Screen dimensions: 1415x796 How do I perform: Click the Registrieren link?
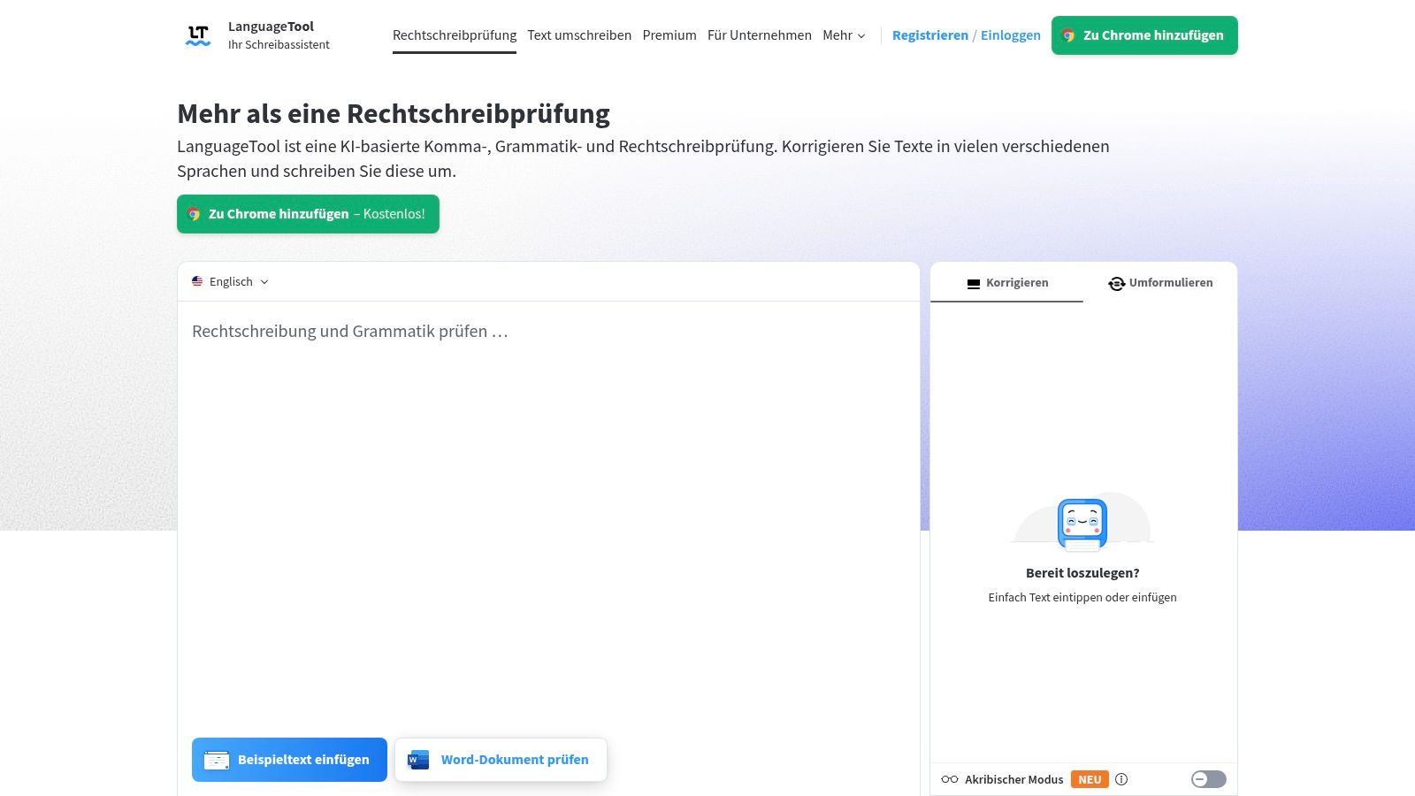coord(930,35)
